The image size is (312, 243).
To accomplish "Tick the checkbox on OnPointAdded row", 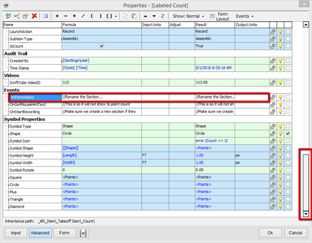I will (x=288, y=97).
